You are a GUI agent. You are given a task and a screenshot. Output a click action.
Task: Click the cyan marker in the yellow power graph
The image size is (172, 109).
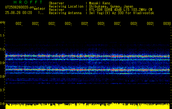tap(138, 107)
